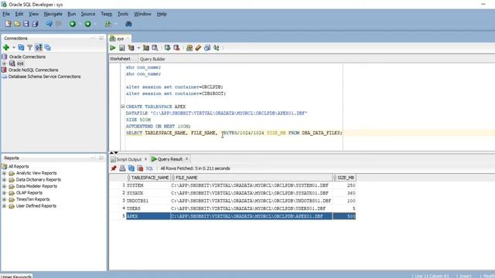Viewport: 495px width, 278px height.
Task: Click the schema browser icon in Connections
Action: [x=39, y=48]
